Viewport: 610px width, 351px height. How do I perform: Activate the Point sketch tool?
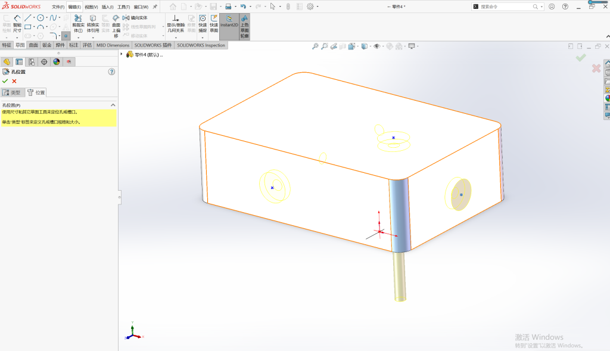coord(66,36)
